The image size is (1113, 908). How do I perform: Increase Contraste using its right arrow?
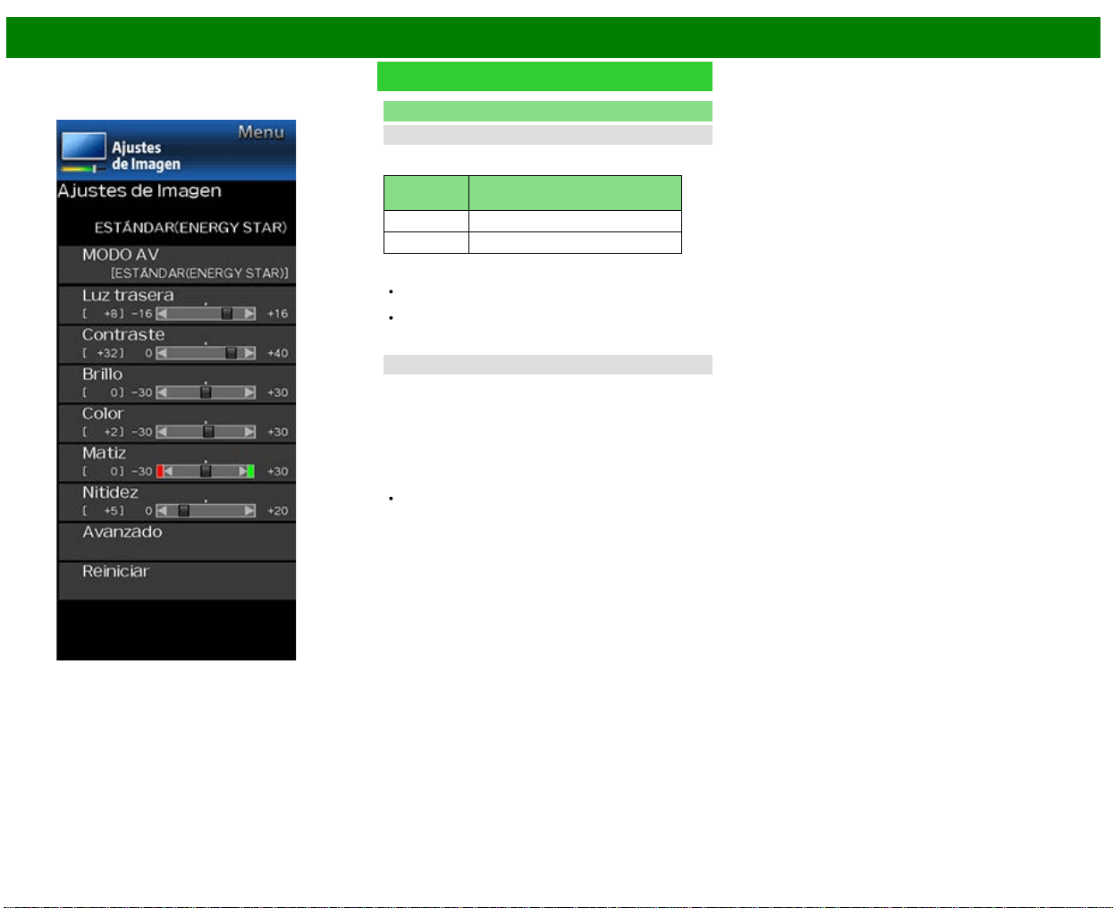point(249,353)
